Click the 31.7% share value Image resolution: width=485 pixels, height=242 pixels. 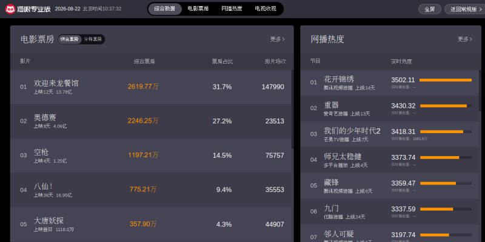(222, 87)
